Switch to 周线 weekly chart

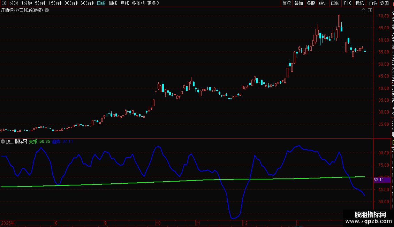(113, 3)
